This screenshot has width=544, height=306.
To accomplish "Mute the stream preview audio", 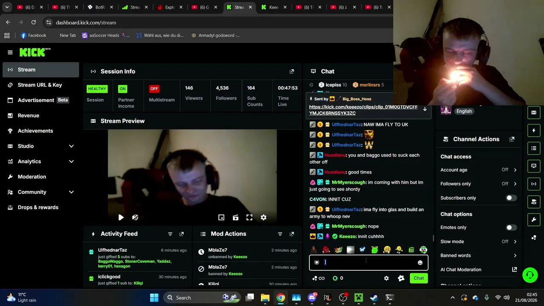I will coord(135,218).
